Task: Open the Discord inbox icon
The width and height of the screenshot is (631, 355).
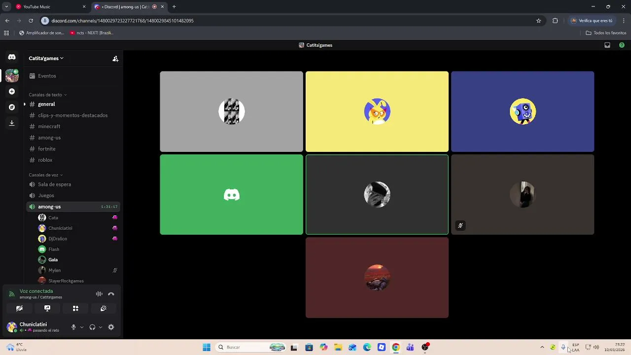Action: [x=607, y=45]
